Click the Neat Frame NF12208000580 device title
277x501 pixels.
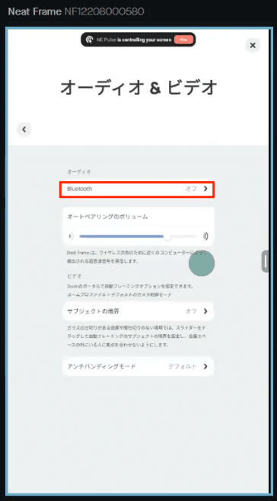76,12
